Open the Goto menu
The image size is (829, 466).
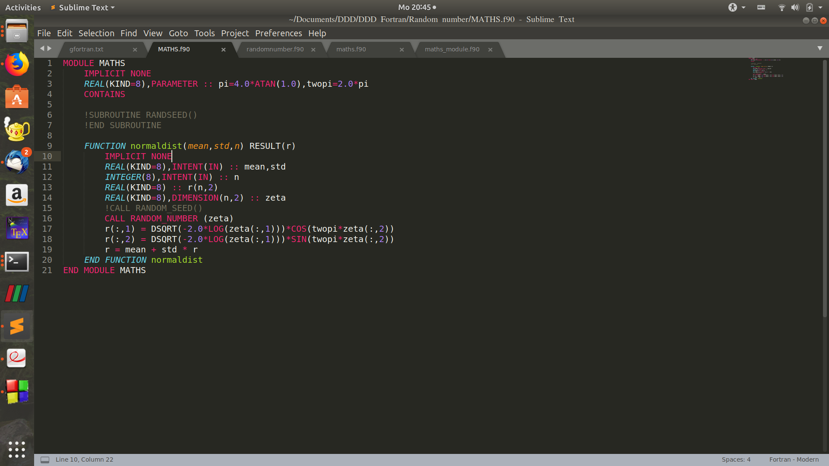[178, 33]
